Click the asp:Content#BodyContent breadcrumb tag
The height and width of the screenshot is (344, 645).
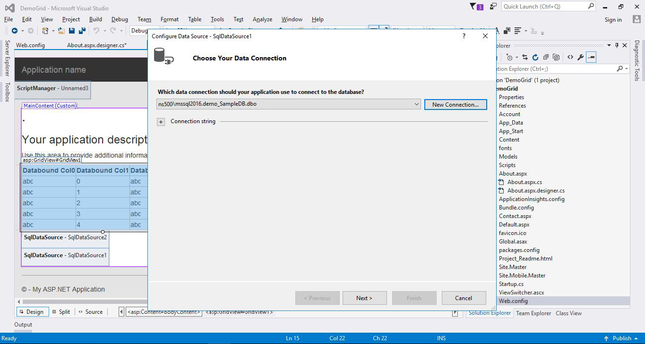pyautogui.click(x=164, y=312)
